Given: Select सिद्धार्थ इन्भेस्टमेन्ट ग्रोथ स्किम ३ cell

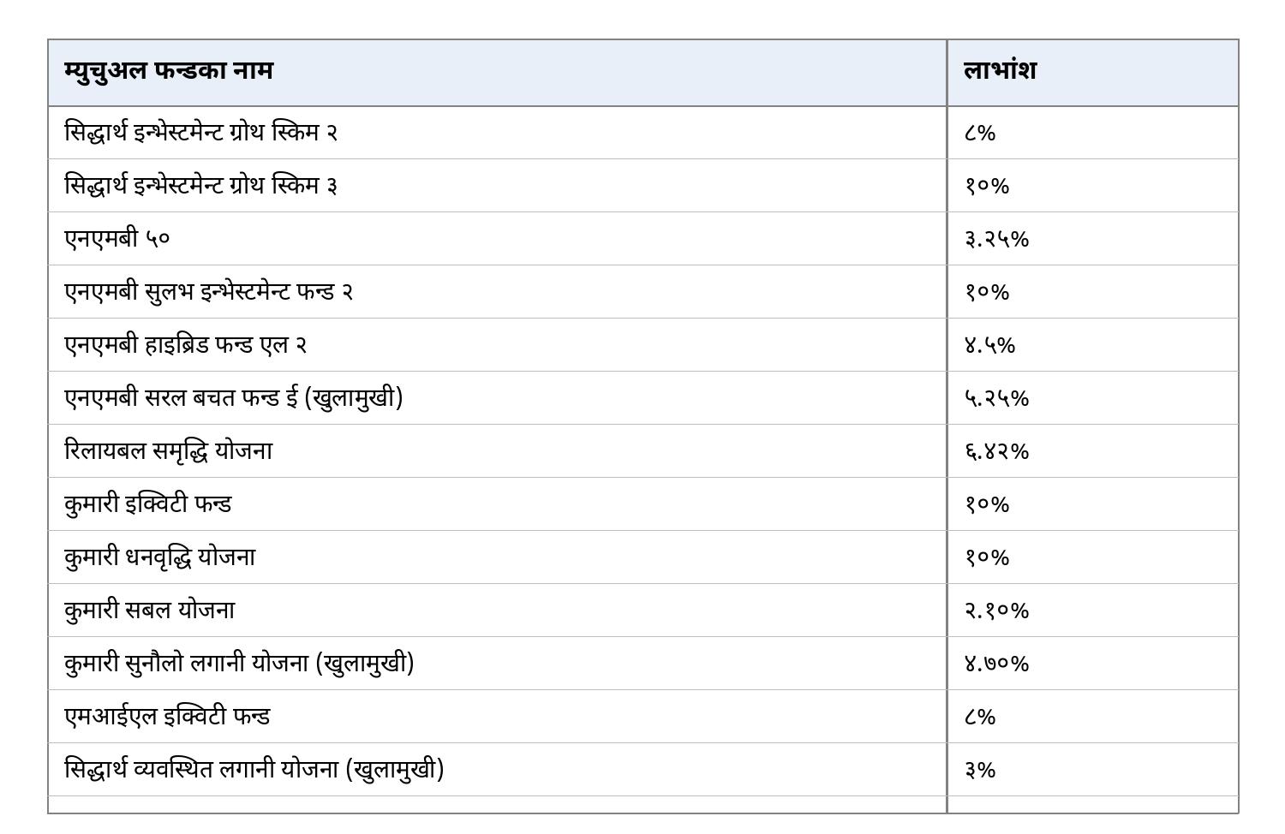Looking at the screenshot, I should [497, 186].
